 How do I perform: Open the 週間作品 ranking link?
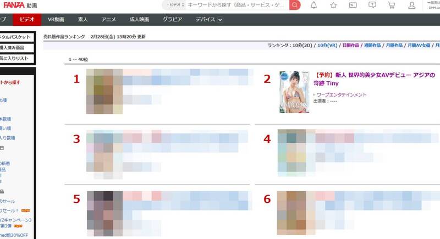(x=372, y=45)
